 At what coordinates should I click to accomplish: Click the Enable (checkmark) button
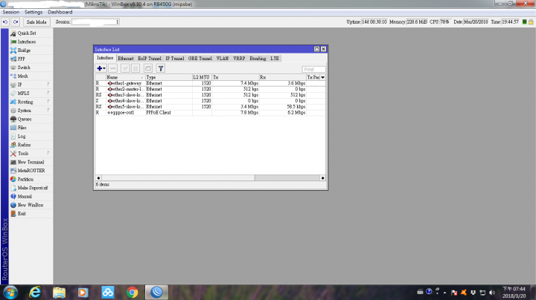pyautogui.click(x=125, y=68)
